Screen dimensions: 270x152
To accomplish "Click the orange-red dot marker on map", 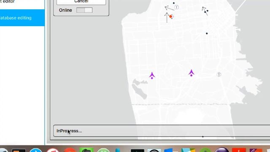I will (x=170, y=16).
